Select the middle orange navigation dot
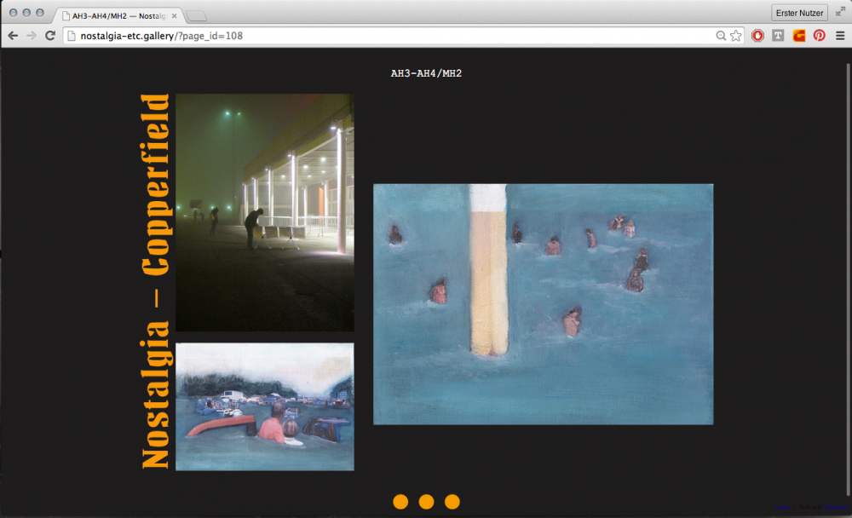 click(x=426, y=502)
